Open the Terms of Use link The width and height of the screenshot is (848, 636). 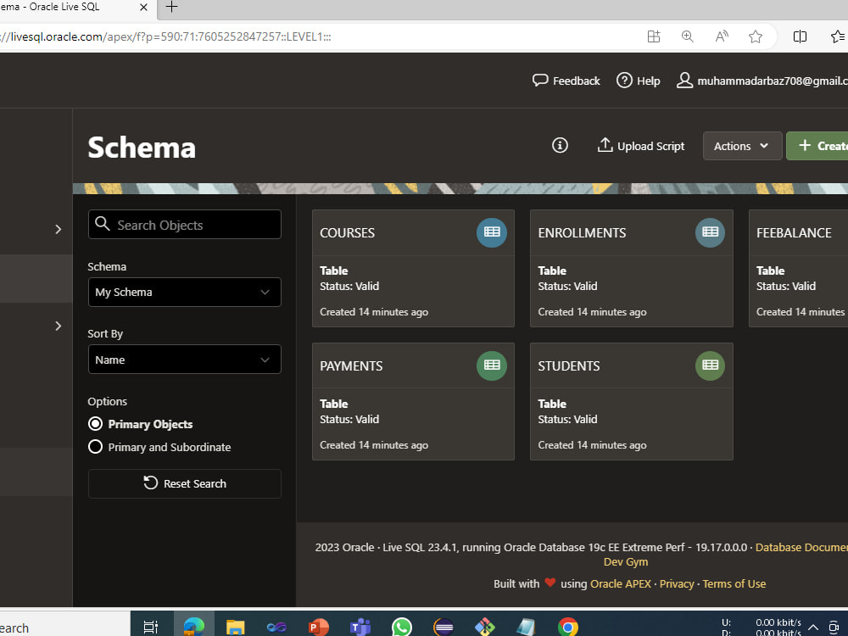[734, 584]
